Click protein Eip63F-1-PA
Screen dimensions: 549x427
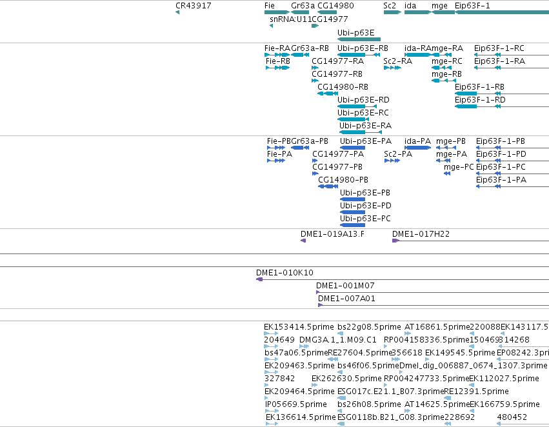[x=512, y=186]
